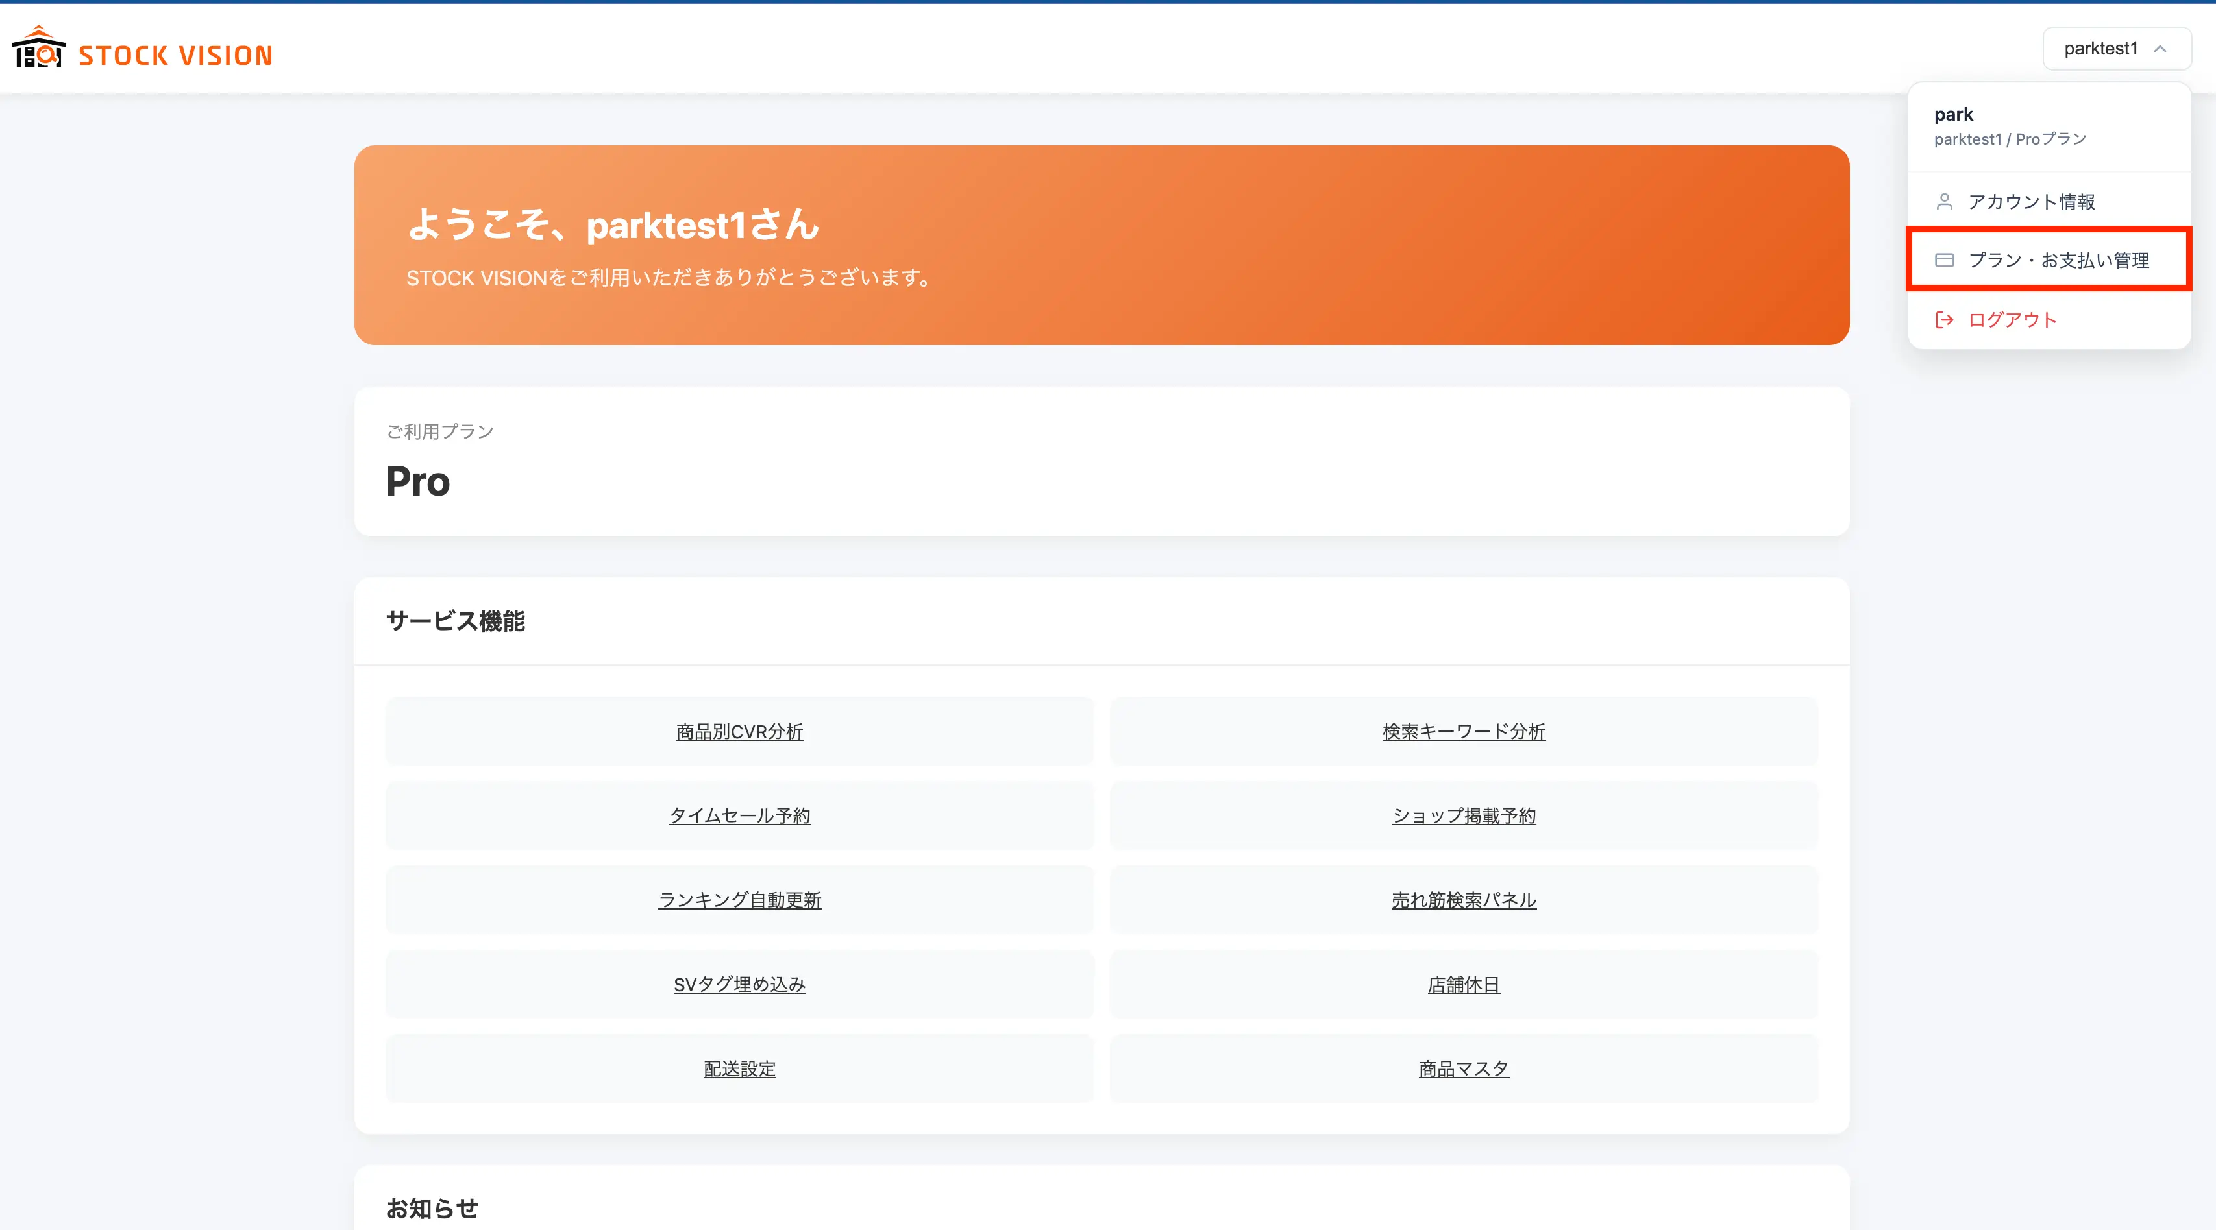This screenshot has height=1230, width=2216.
Task: Click the ようこそ、parktest1さん welcome heading
Action: point(613,225)
